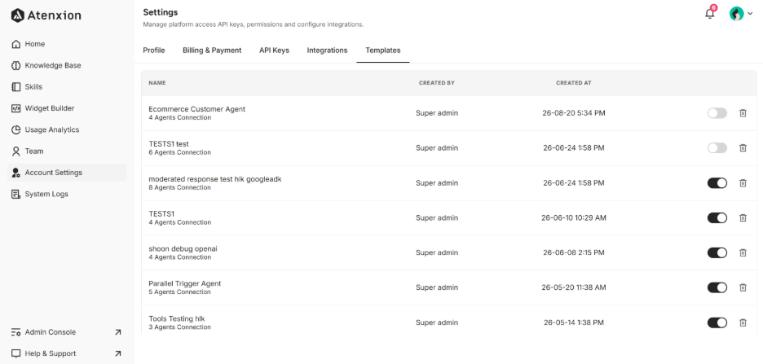Select the Templates tab

(383, 50)
